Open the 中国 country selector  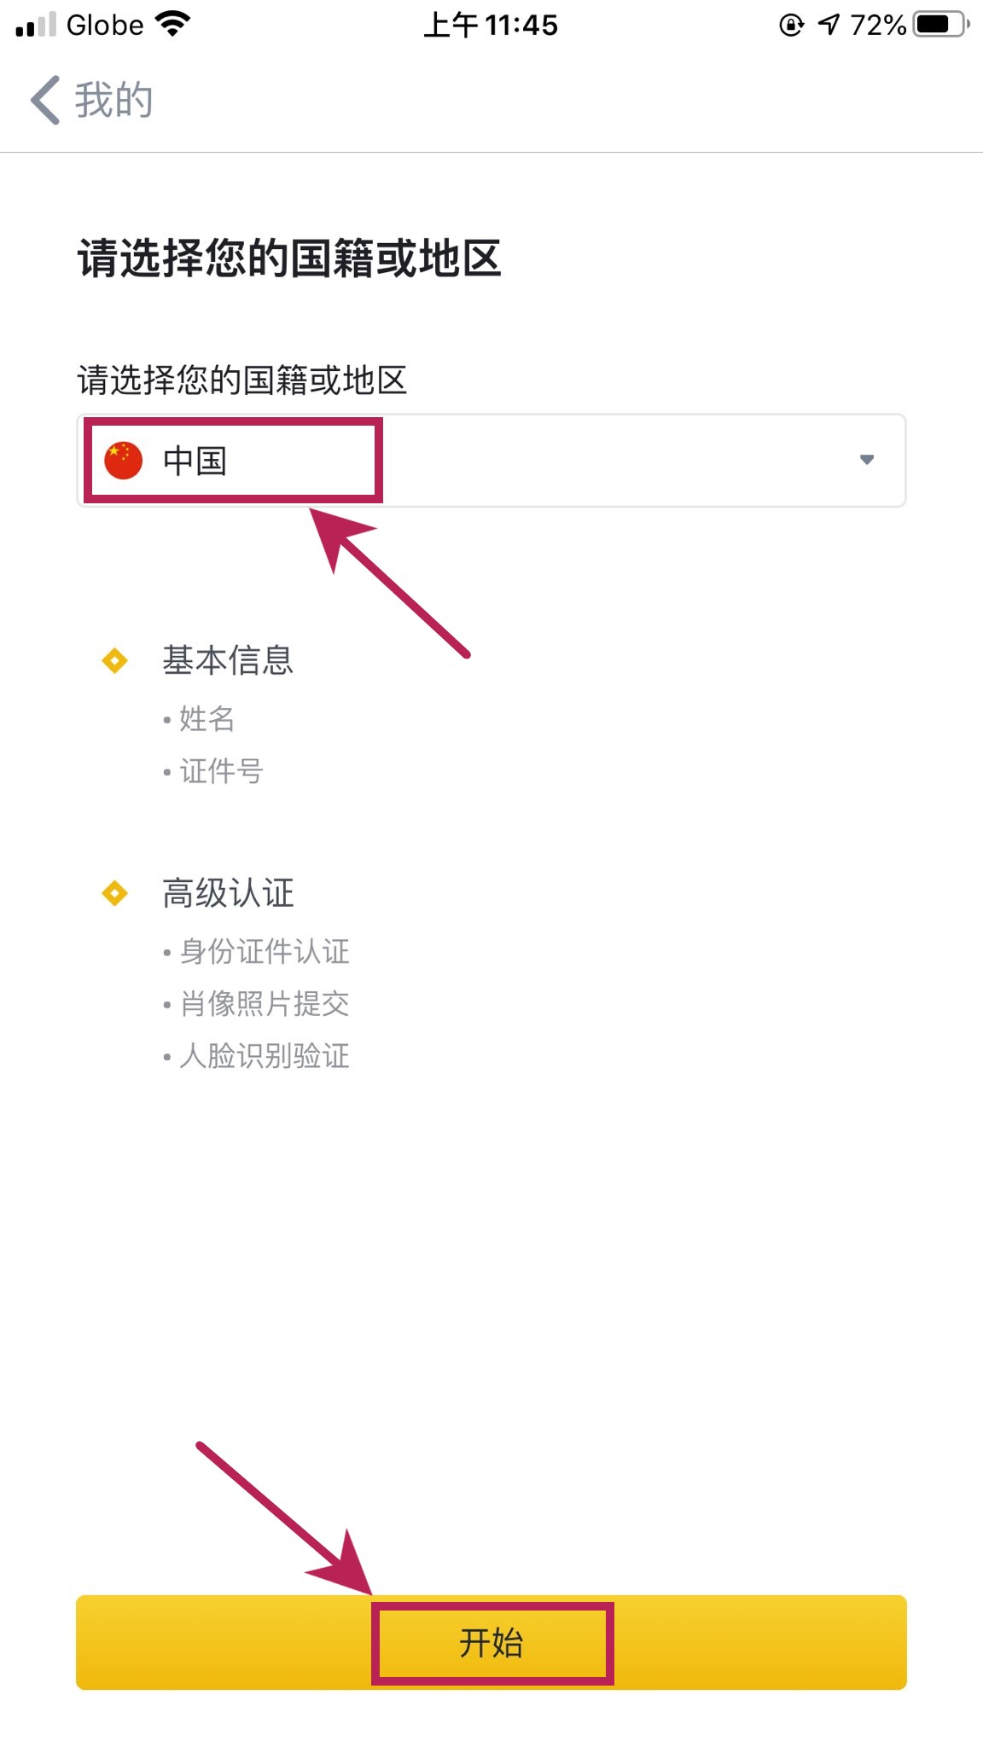(491, 461)
